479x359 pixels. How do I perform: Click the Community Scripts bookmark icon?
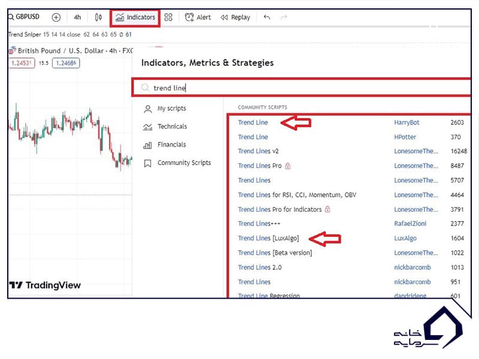click(147, 163)
